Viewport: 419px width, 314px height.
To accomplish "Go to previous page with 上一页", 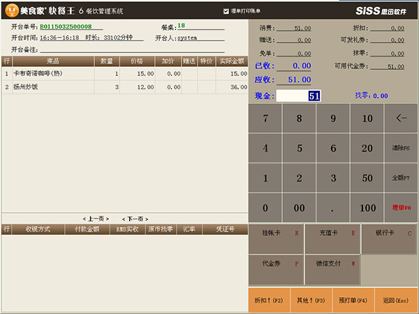I will [94, 218].
